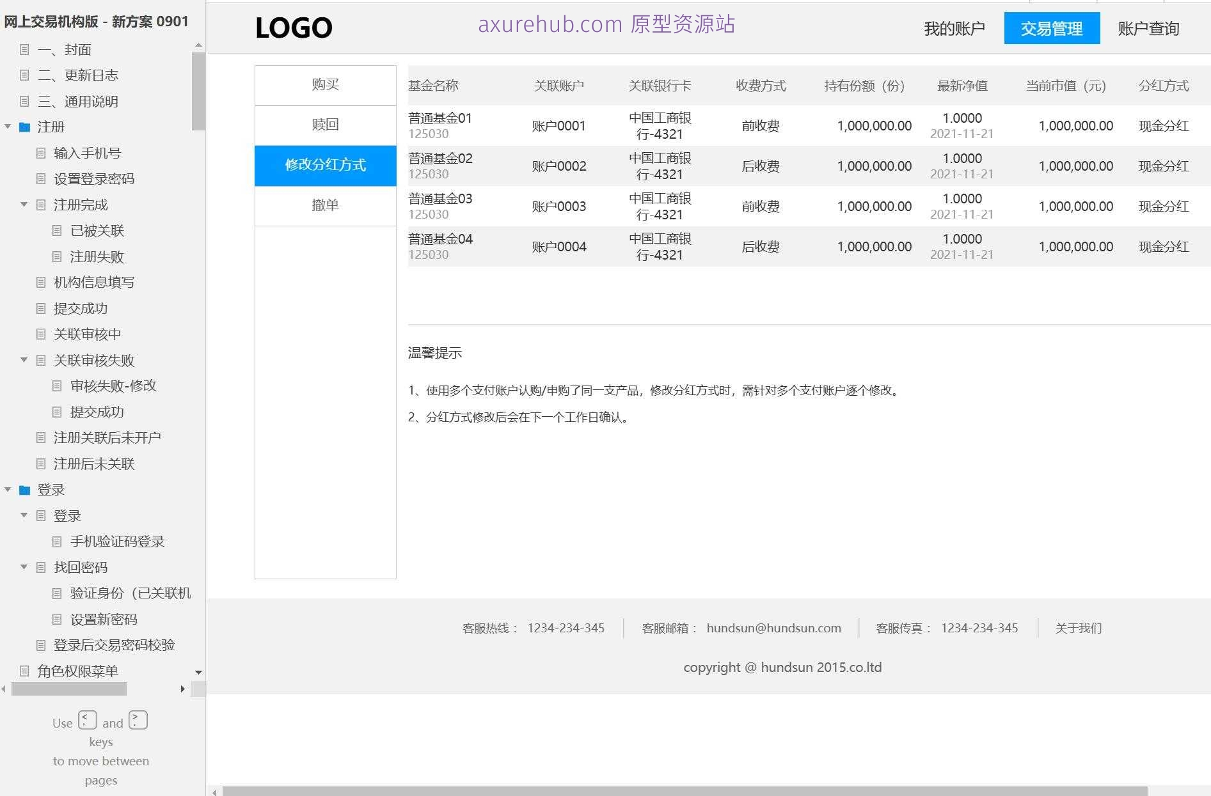
Task: Switch to the 账户查询 tab
Action: [x=1149, y=27]
